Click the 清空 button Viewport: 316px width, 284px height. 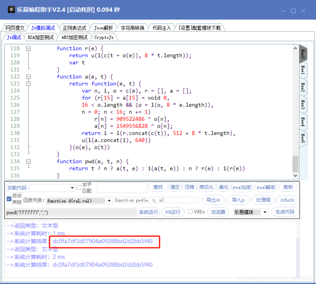(175, 187)
